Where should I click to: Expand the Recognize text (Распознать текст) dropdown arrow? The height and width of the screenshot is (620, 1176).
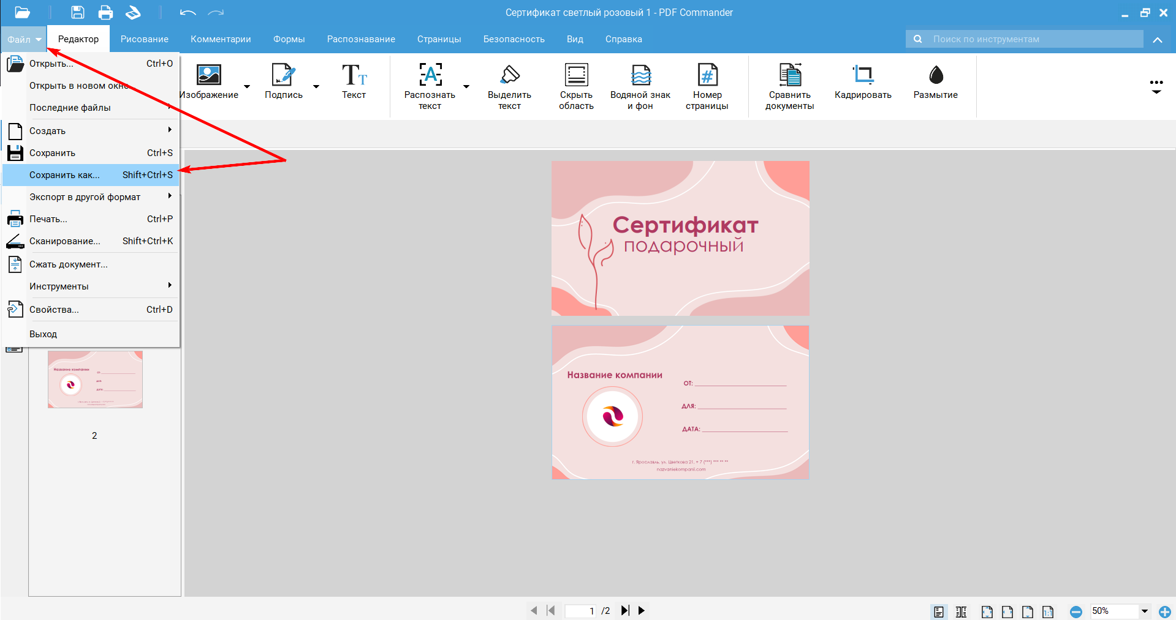pos(466,87)
